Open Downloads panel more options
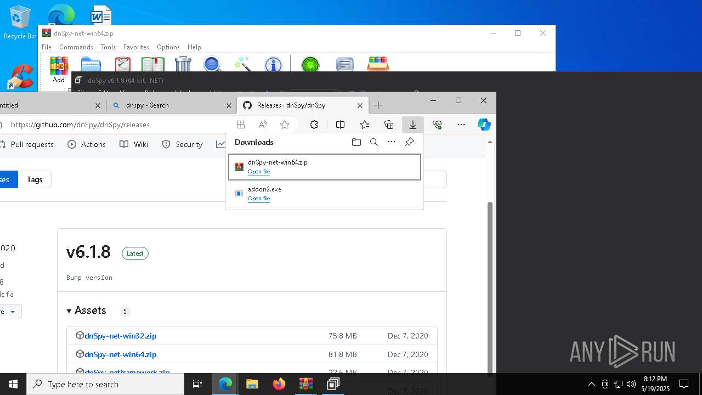 (392, 142)
